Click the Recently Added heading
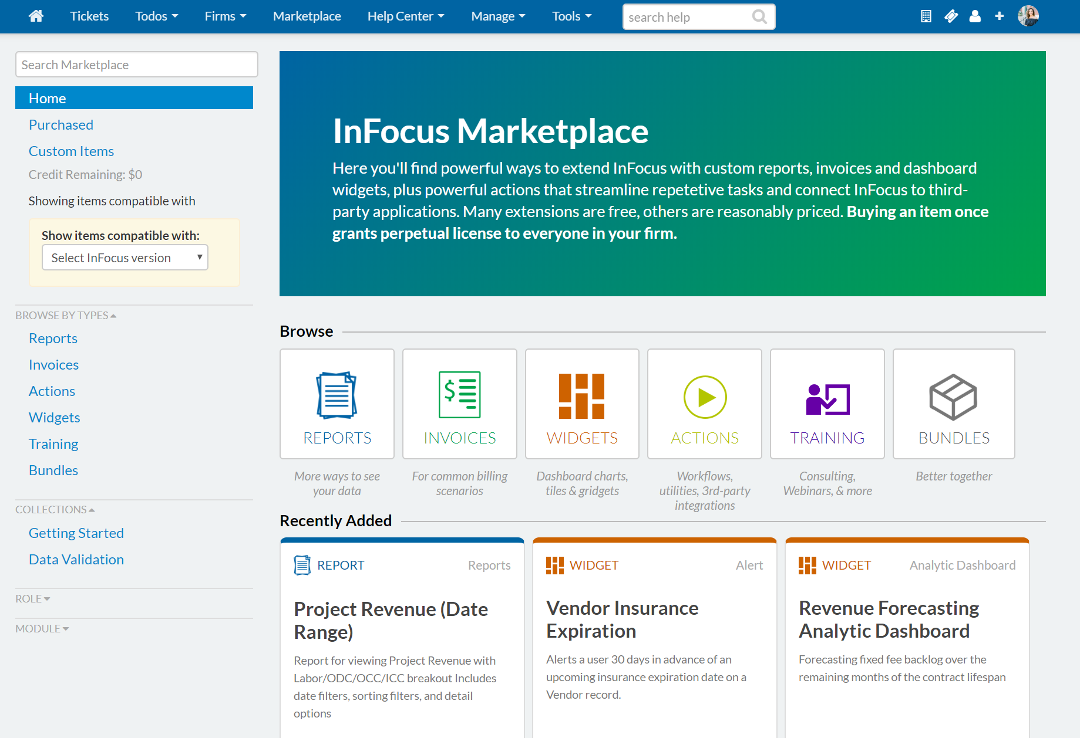Image resolution: width=1080 pixels, height=738 pixels. pos(336,521)
